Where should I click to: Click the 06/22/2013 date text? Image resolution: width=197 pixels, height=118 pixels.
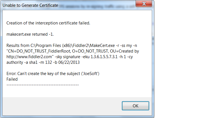coord(75,62)
